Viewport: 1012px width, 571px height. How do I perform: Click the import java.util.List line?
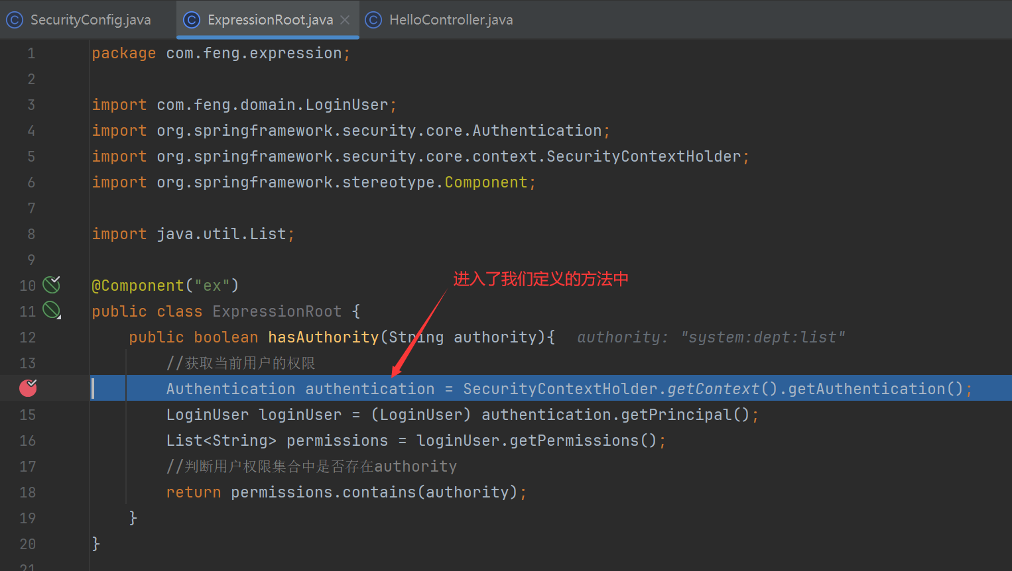coord(193,234)
